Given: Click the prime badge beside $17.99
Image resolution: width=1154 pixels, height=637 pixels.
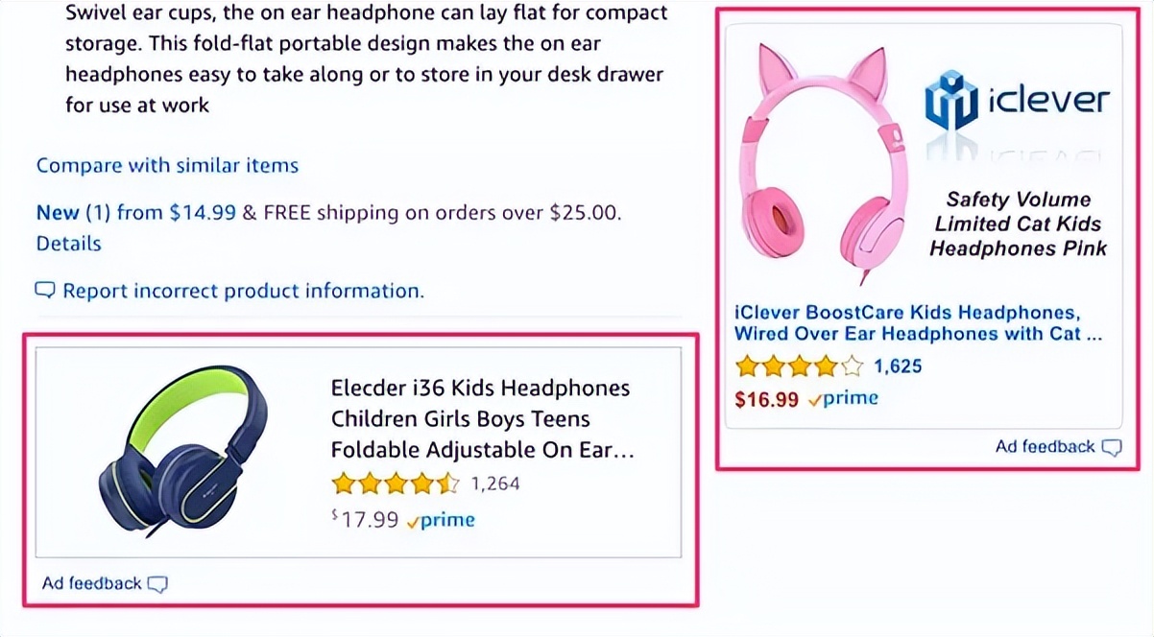Looking at the screenshot, I should pyautogui.click(x=442, y=520).
